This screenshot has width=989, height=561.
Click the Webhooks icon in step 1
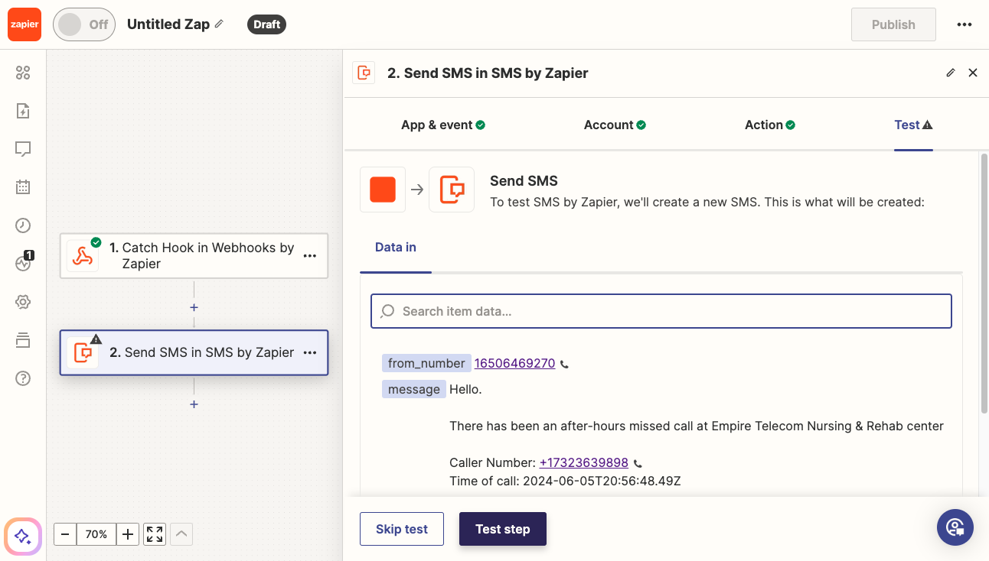click(x=83, y=256)
